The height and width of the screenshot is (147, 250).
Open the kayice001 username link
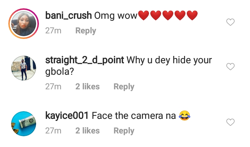pos(67,116)
